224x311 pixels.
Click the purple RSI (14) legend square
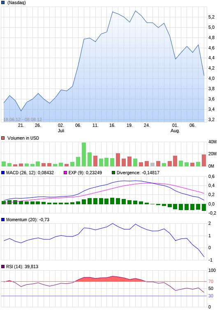pos(3,267)
